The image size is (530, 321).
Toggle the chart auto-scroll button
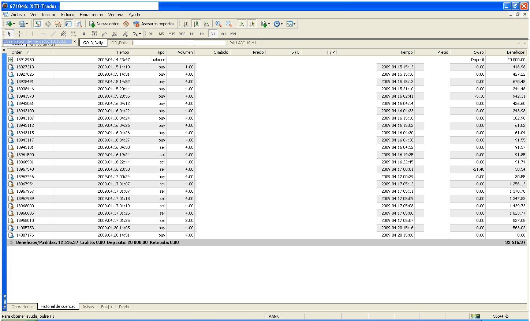241,24
